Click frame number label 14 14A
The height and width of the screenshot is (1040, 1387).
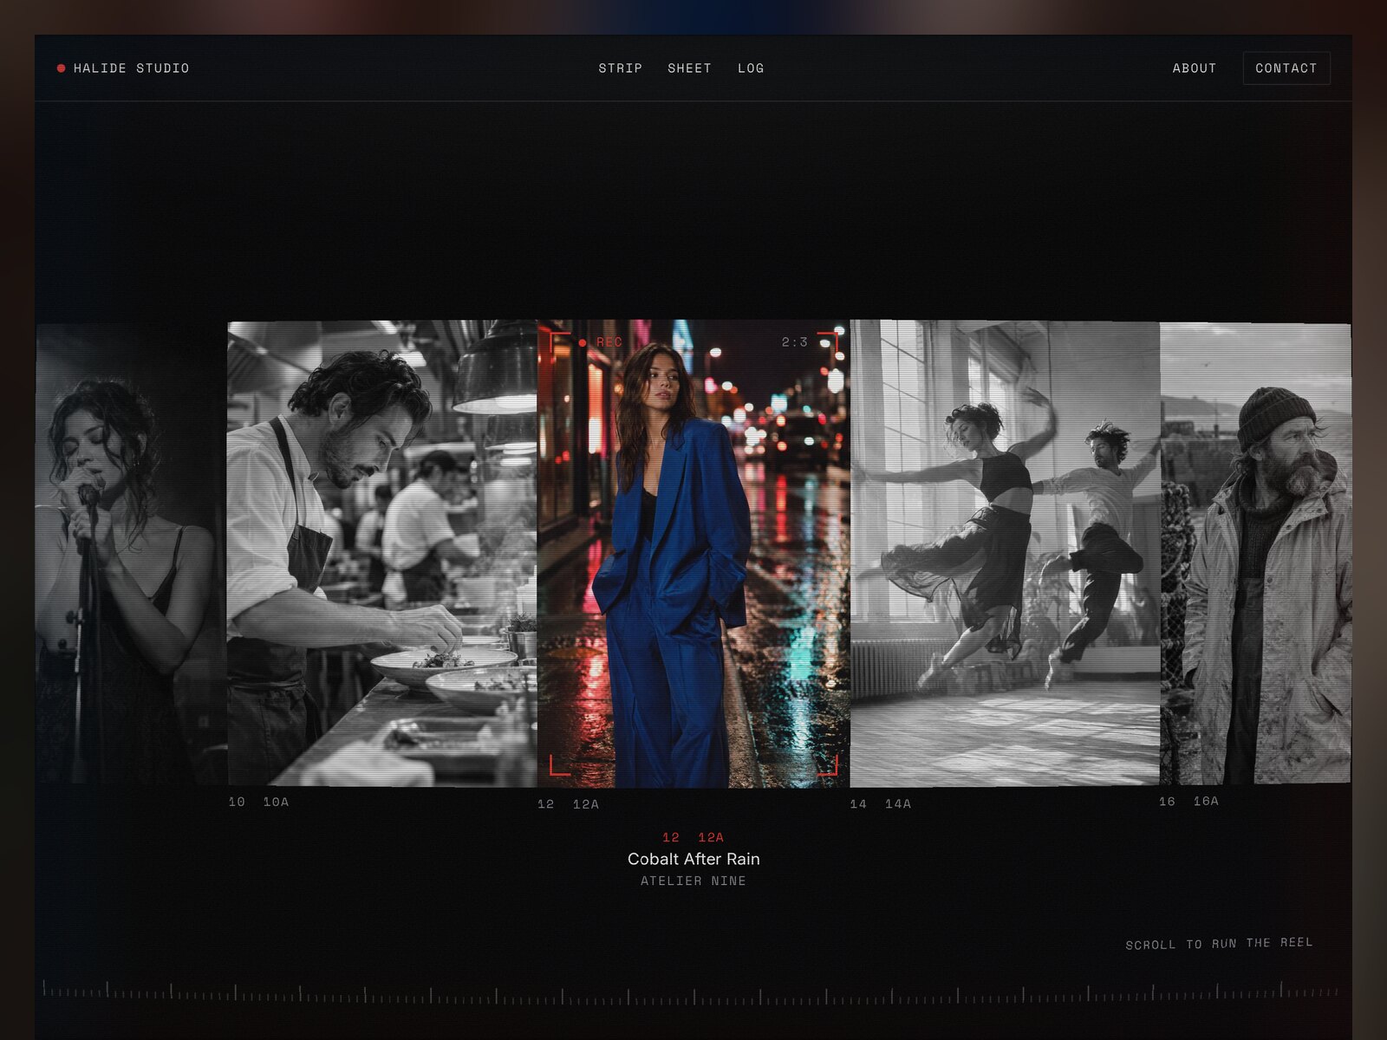(x=880, y=804)
